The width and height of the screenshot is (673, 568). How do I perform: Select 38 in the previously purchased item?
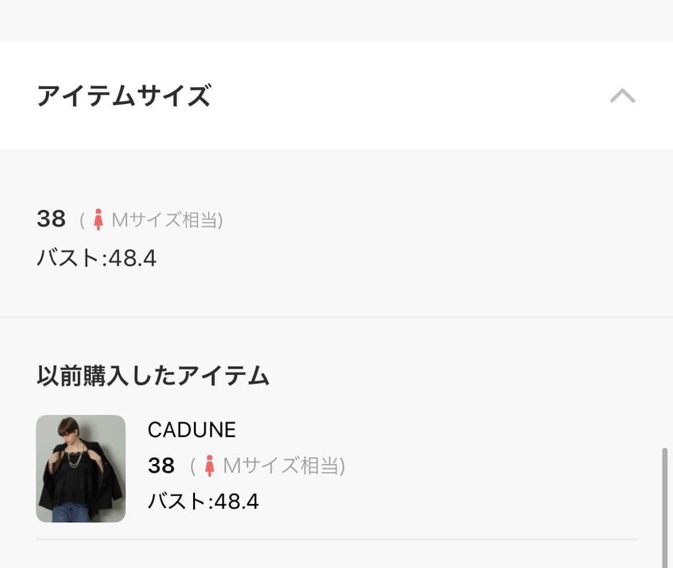160,465
